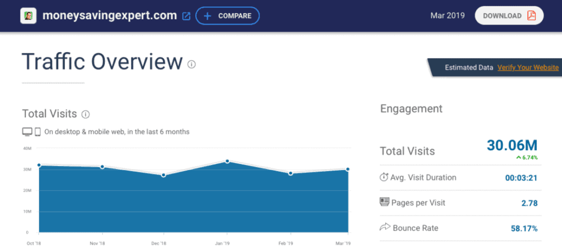Image resolution: width=562 pixels, height=249 pixels.
Task: Click the Traffic Overview info icon
Action: pyautogui.click(x=192, y=64)
